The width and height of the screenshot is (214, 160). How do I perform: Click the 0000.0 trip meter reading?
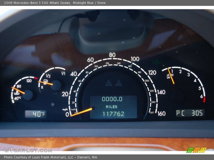(112, 99)
